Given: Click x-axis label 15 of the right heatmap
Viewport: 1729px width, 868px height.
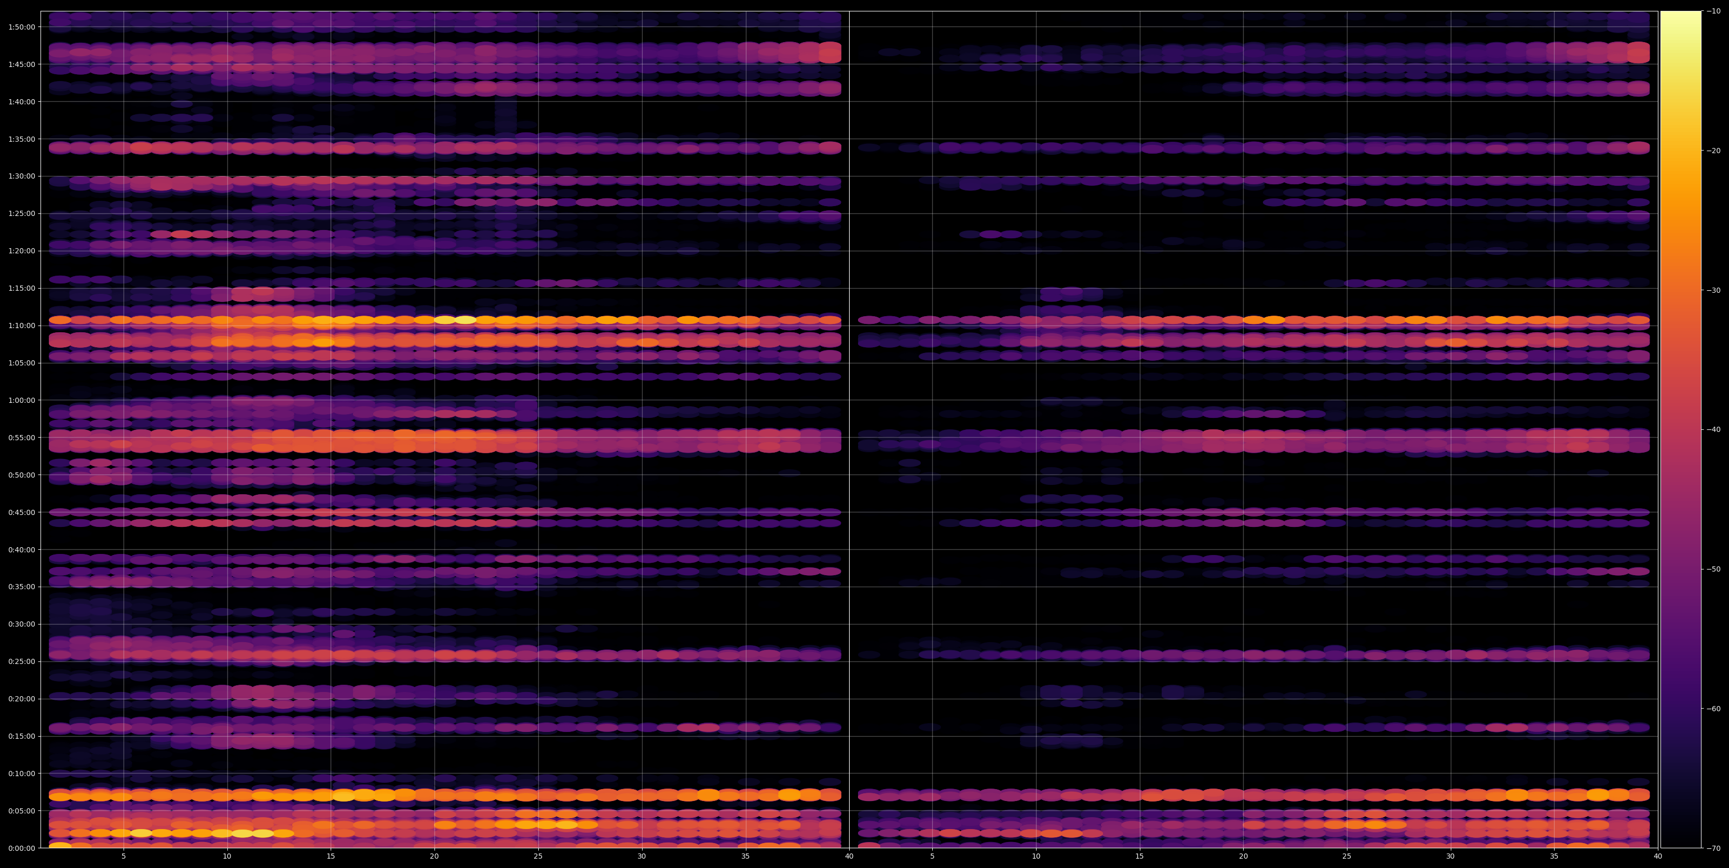Looking at the screenshot, I should tap(1140, 857).
